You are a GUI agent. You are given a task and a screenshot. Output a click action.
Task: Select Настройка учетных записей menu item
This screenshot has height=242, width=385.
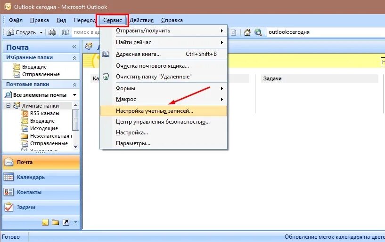164,111
